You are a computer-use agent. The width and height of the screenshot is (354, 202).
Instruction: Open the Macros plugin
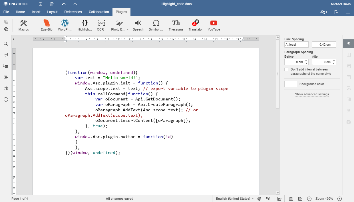click(24, 25)
